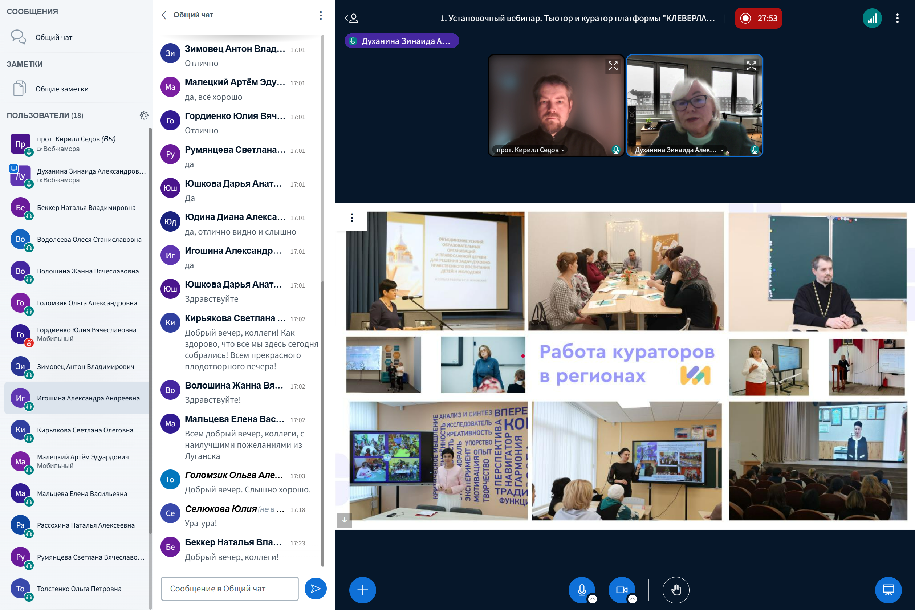Open the Кирилл Седов webcam name dropdown
This screenshot has width=915, height=610.
point(530,150)
